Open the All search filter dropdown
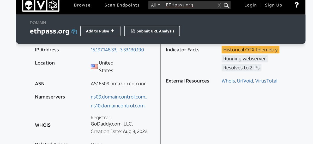Screen dimensions: 313x144 pyautogui.click(x=155, y=5)
